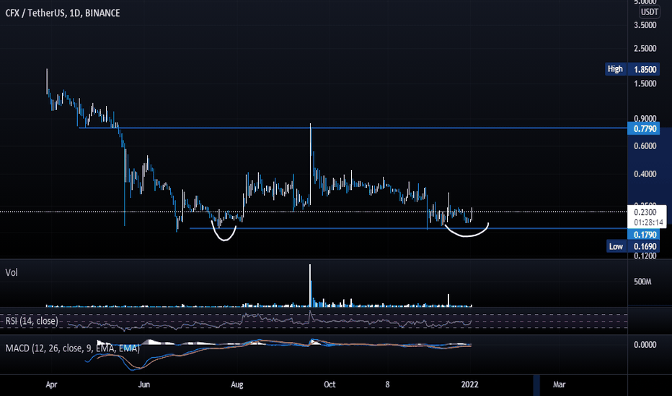Click the CFX / TetherUS chart title
Image resolution: width=672 pixels, height=396 pixels.
click(63, 13)
